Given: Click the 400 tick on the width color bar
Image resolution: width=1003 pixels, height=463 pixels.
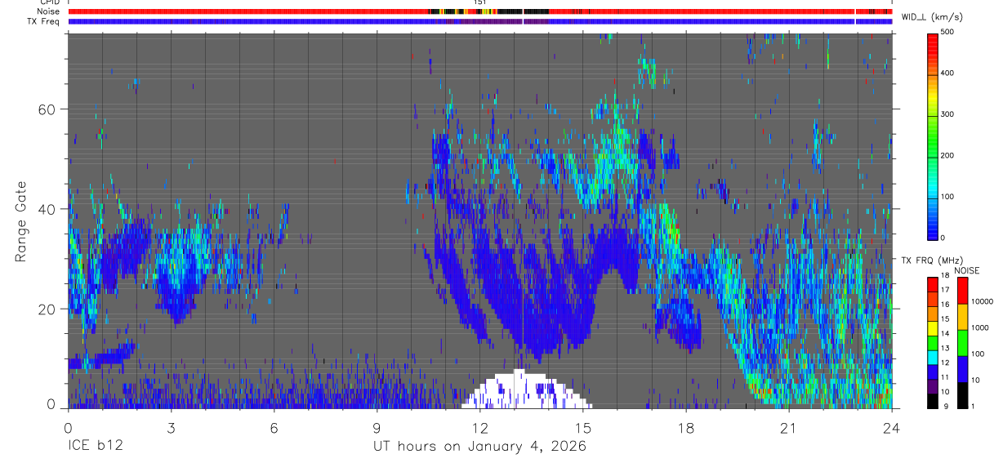Looking at the screenshot, I should click(x=947, y=73).
